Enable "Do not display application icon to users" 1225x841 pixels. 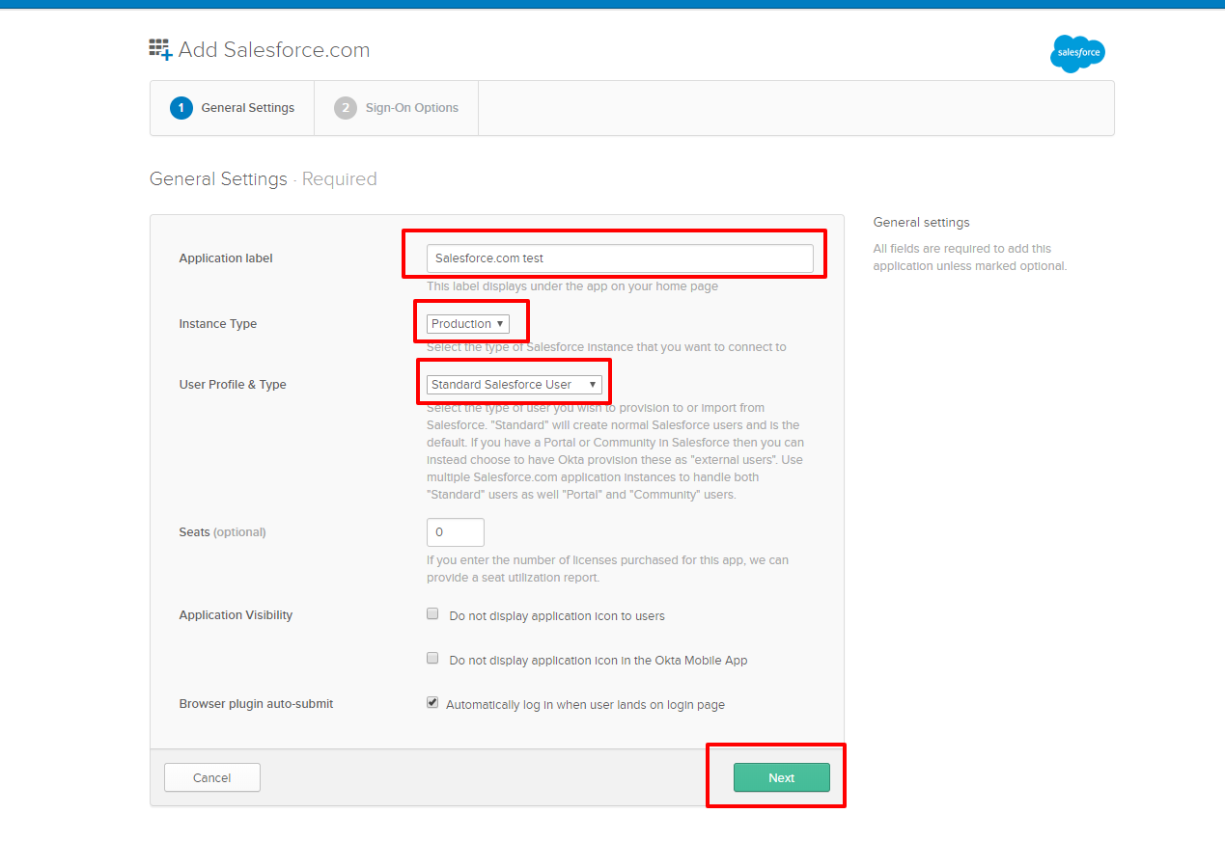click(432, 614)
